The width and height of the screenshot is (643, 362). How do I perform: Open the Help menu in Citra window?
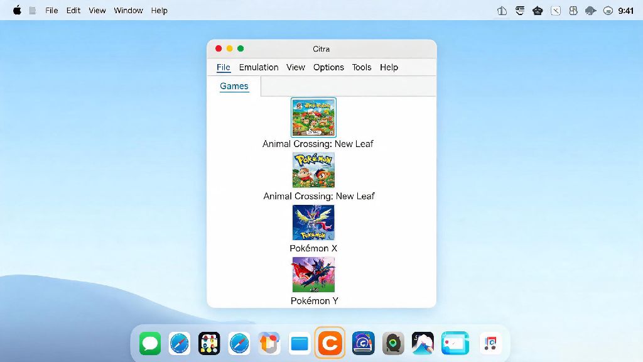[389, 67]
